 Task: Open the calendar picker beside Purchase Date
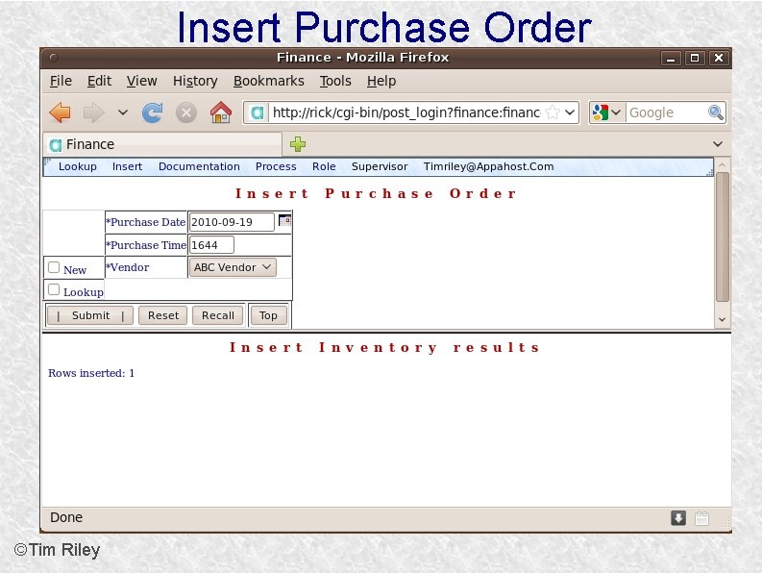284,221
